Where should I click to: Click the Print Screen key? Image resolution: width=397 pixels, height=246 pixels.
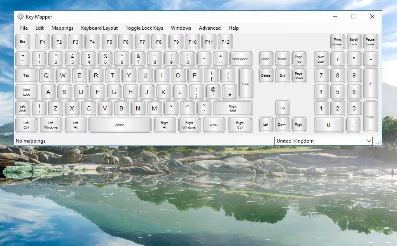click(x=337, y=41)
